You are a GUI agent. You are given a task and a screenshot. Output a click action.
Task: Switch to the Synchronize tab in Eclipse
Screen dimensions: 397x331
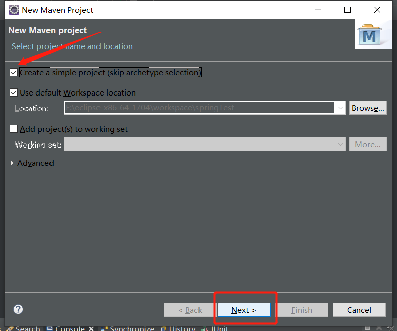point(127,328)
